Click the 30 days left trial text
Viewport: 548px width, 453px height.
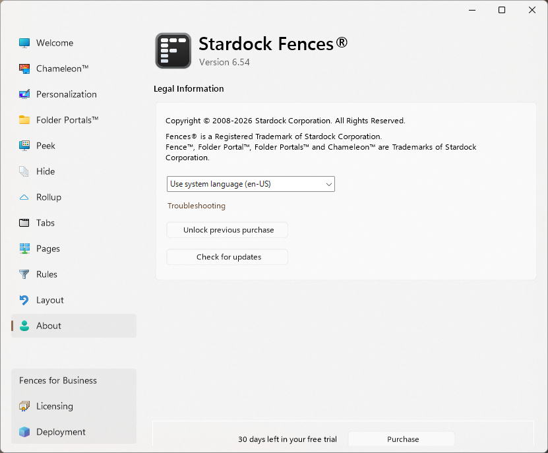click(288, 439)
